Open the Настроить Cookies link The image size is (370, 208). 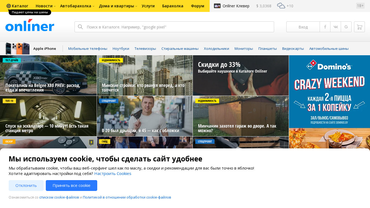pyautogui.click(x=113, y=174)
